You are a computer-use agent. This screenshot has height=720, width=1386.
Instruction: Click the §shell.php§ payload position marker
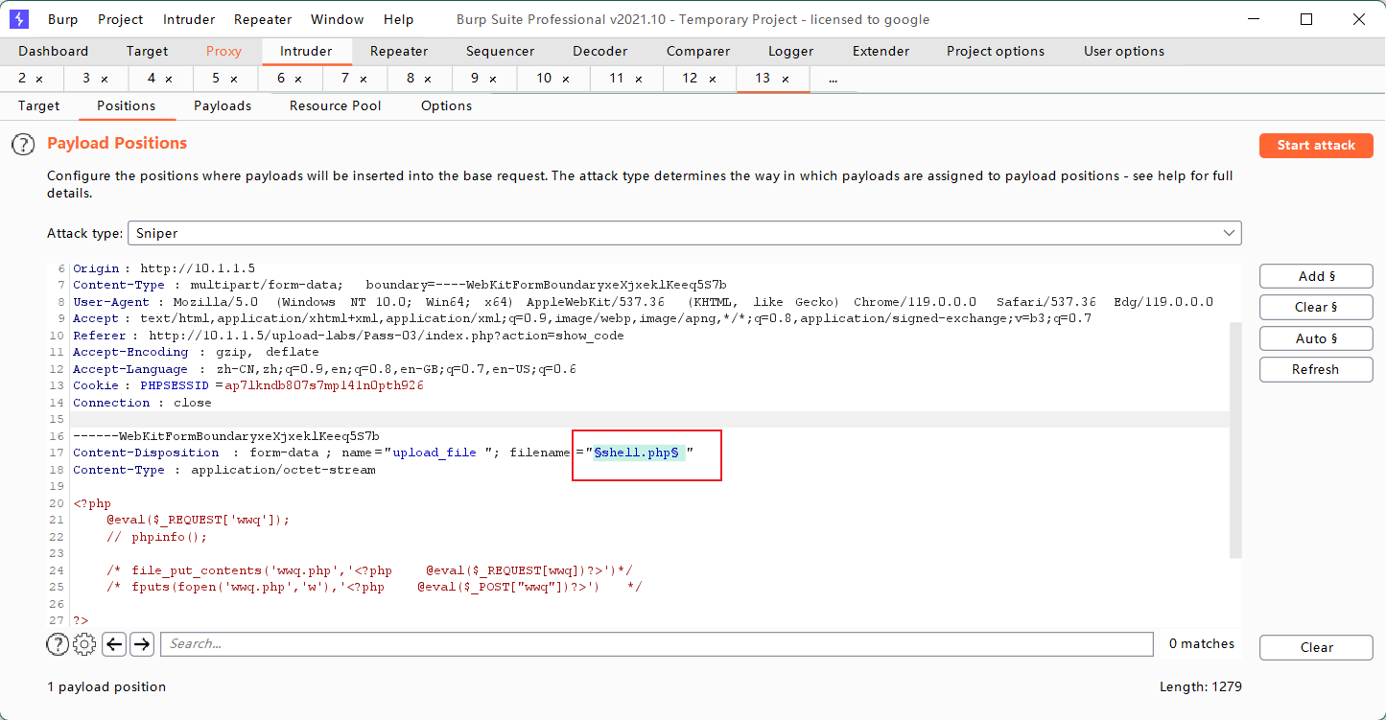tap(637, 453)
